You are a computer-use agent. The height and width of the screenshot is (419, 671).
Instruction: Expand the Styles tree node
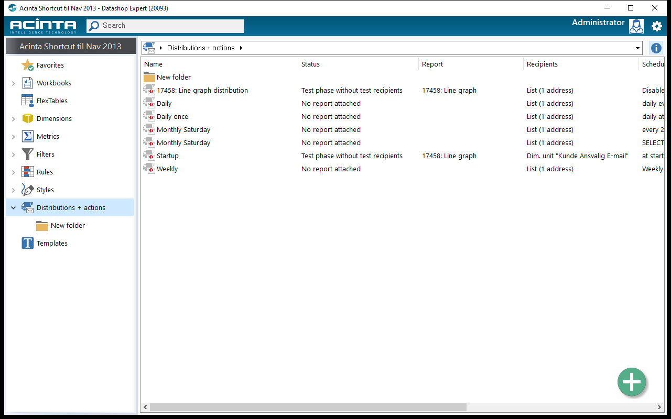14,190
